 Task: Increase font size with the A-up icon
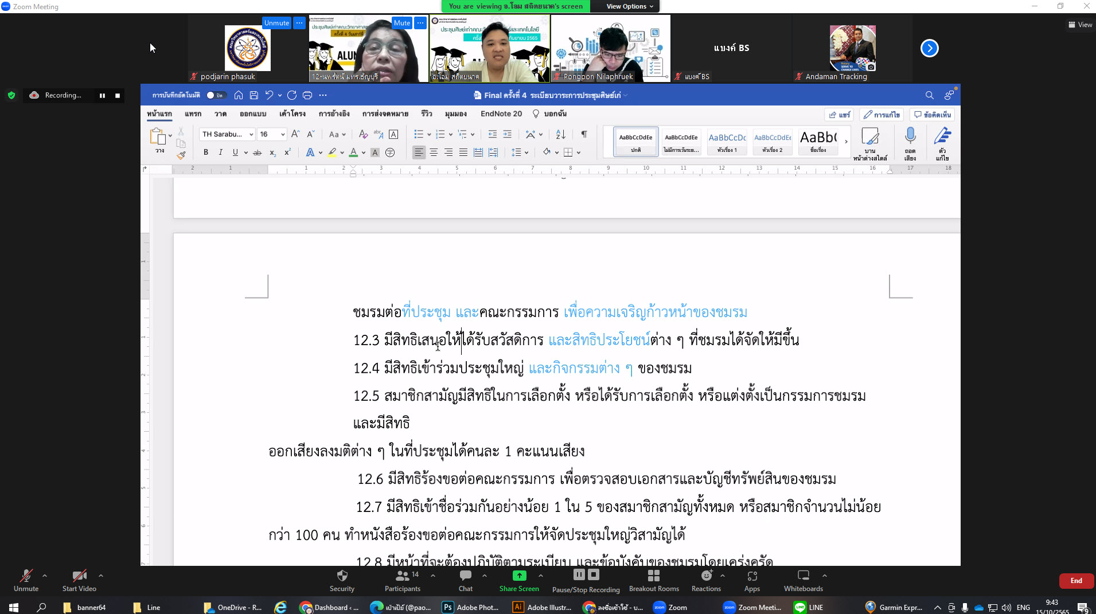[x=295, y=134]
